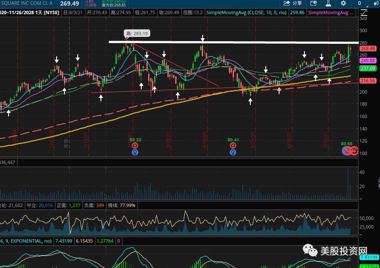Image resolution: width=380 pixels, height=268 pixels.
Task: Click the cyan MACD value 7.43199 in study header
Action: (x=64, y=241)
